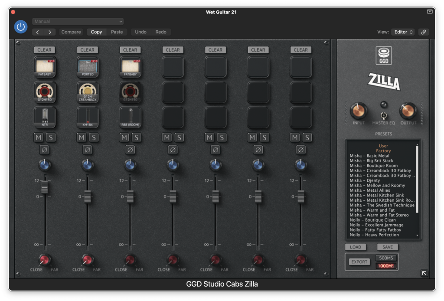The height and width of the screenshot is (301, 444).
Task: Select the G12H Creamback speaker slot
Action: (88, 92)
